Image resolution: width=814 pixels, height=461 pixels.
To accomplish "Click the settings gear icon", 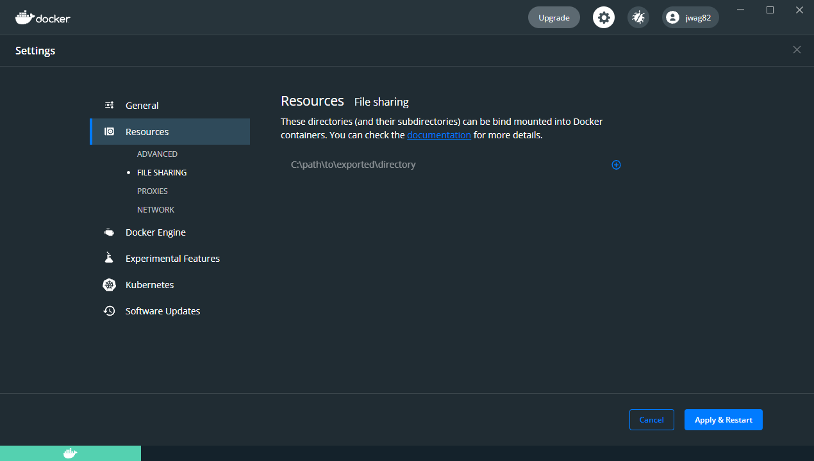I will tap(603, 17).
